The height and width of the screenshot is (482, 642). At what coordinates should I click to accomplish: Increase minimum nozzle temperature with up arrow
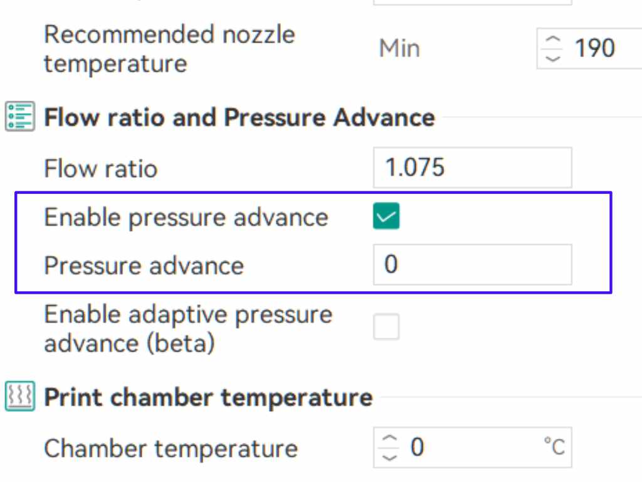point(553,40)
